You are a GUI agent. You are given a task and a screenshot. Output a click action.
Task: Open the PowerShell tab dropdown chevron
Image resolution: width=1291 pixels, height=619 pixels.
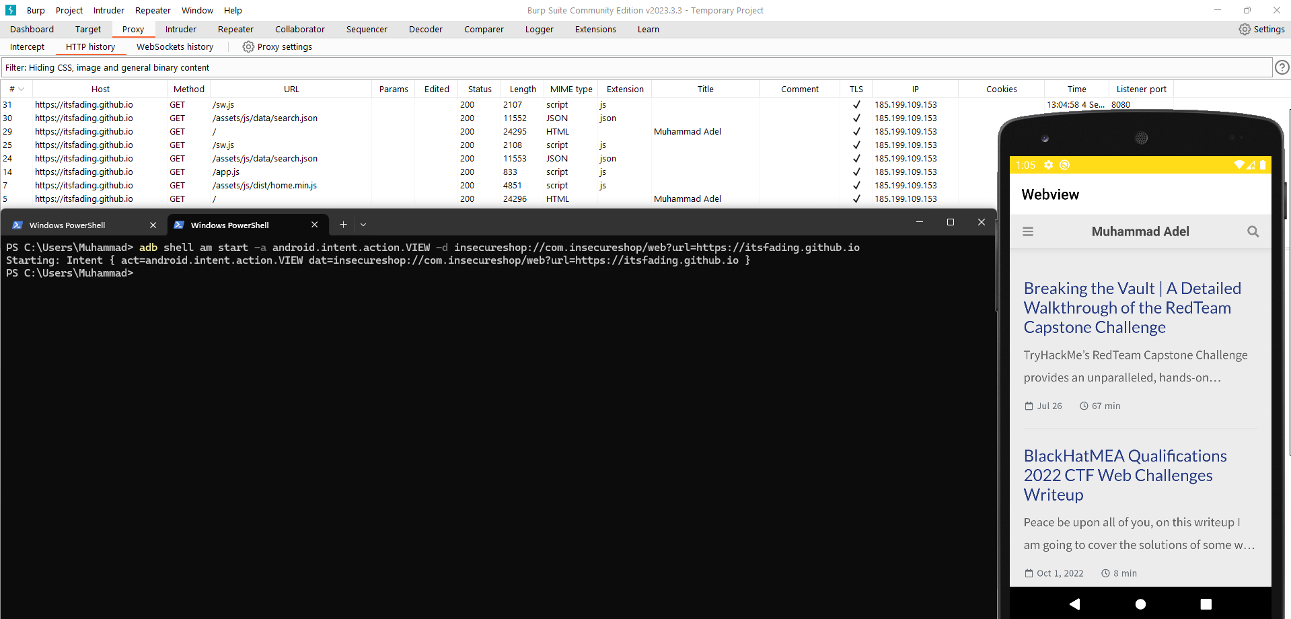point(363,225)
